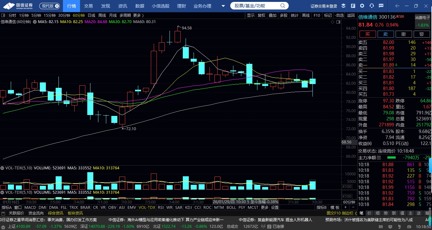432x230 pixels.
Task: Click the F10 toolbar button
Action: (317, 15)
